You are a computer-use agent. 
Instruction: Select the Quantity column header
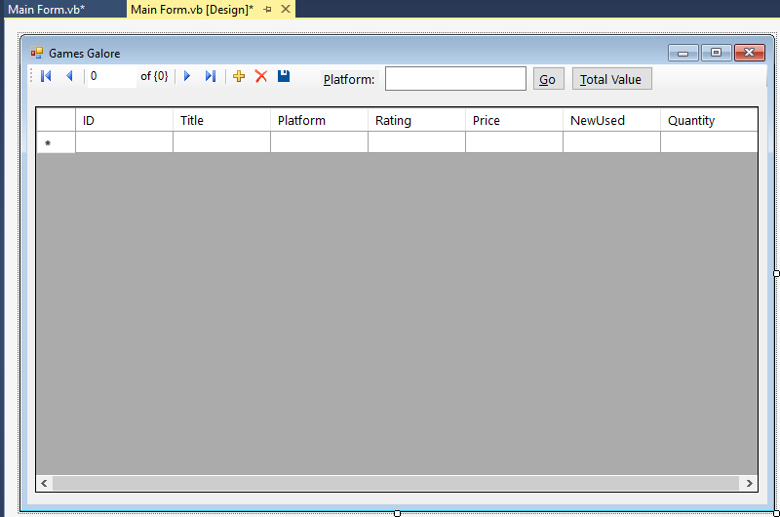(709, 120)
